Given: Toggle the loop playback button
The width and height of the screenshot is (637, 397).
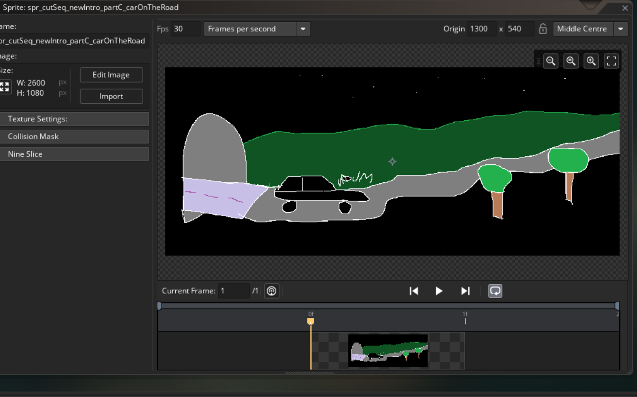Looking at the screenshot, I should pos(495,291).
